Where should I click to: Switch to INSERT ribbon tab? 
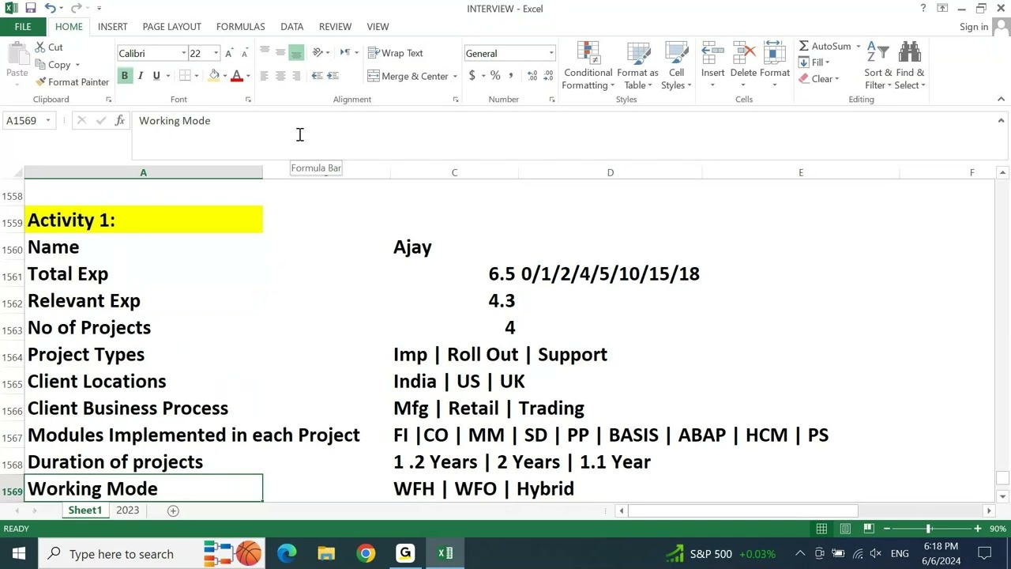tap(112, 27)
